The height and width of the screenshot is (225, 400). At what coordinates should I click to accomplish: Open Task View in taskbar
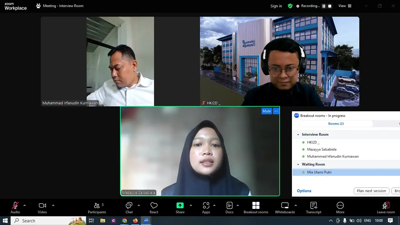click(91, 221)
